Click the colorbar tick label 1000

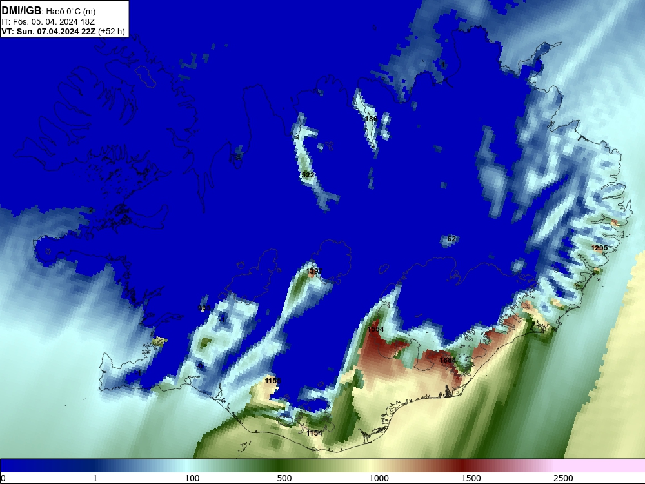(x=379, y=478)
